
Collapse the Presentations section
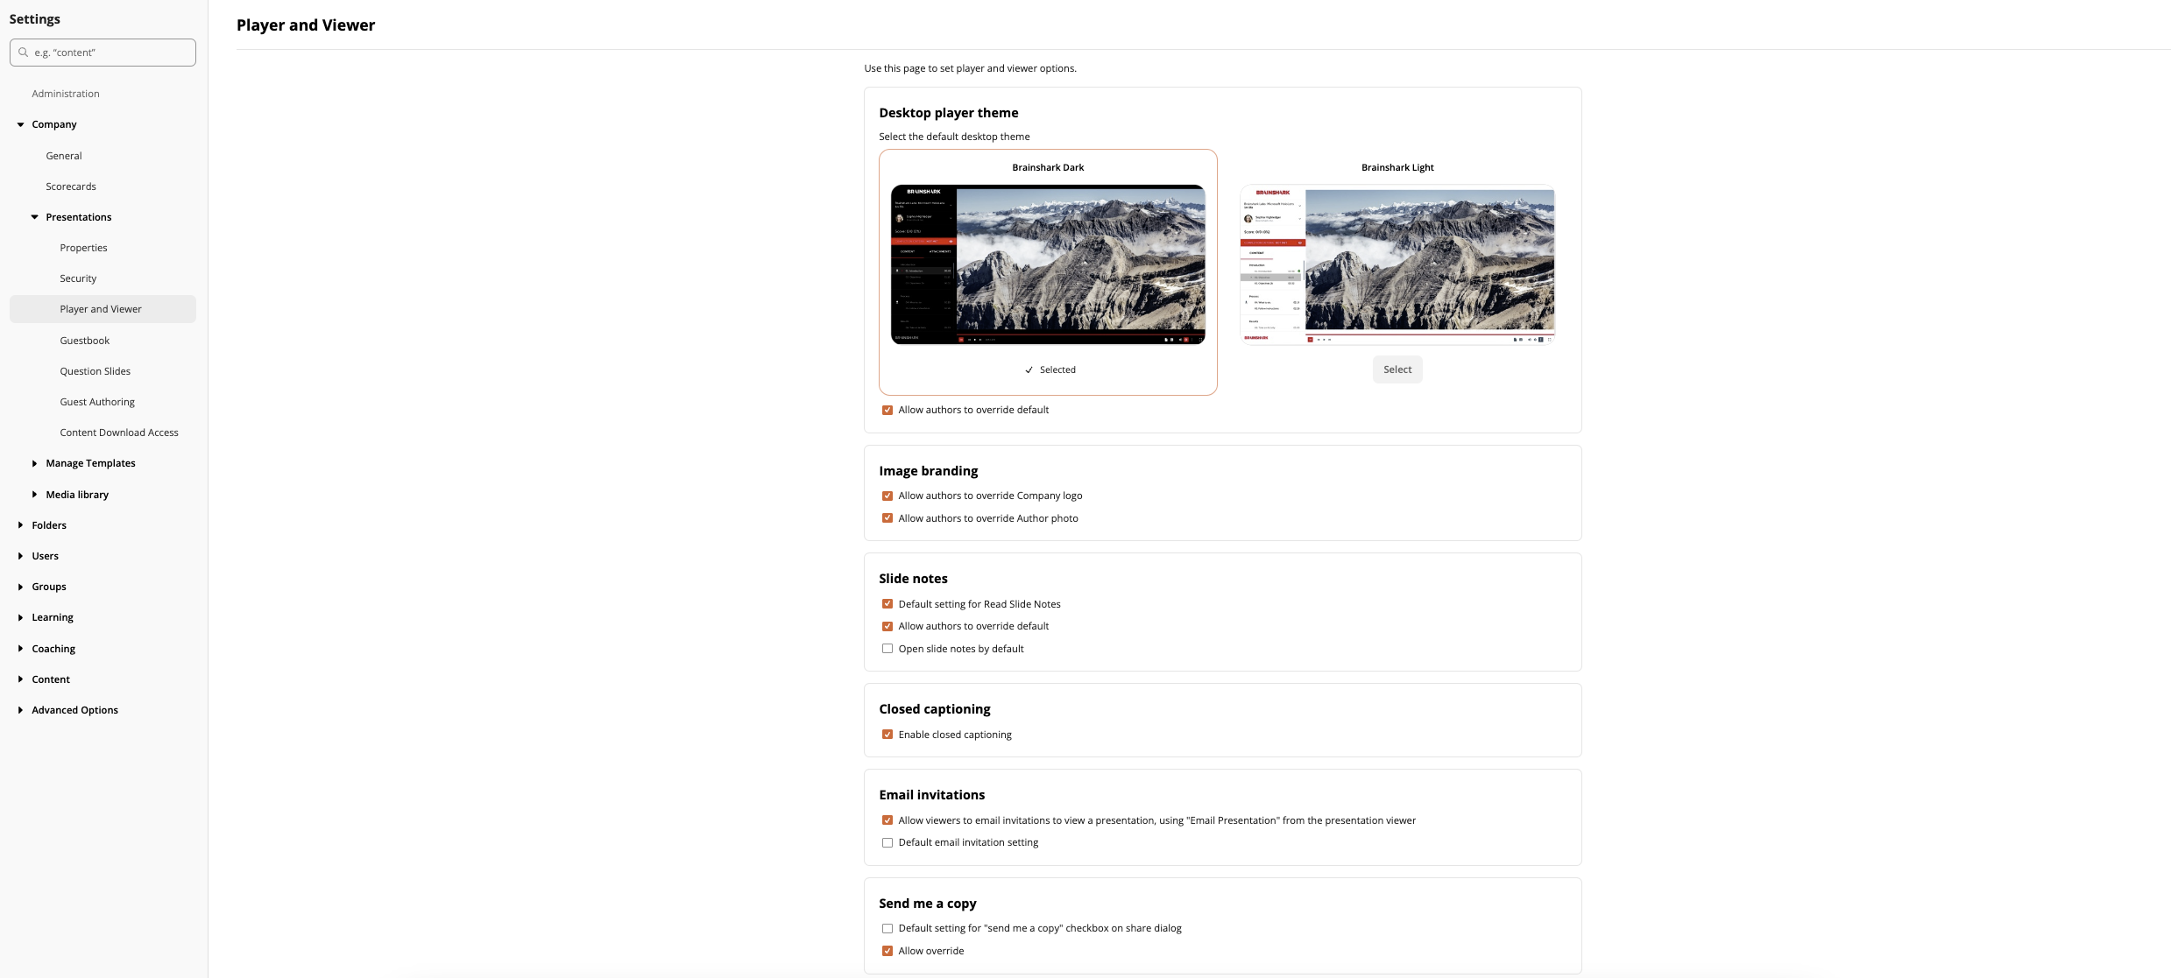tap(34, 216)
